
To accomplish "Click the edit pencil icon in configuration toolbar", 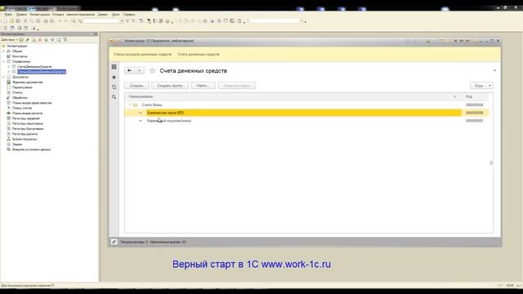I will tap(27, 40).
